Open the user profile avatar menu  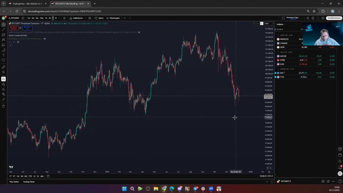click(x=4, y=18)
